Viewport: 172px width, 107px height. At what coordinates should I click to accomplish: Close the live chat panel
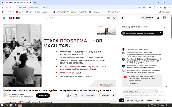[164, 27]
